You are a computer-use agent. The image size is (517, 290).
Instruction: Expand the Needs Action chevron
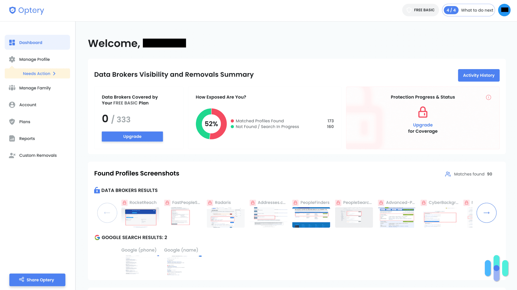pyautogui.click(x=54, y=73)
